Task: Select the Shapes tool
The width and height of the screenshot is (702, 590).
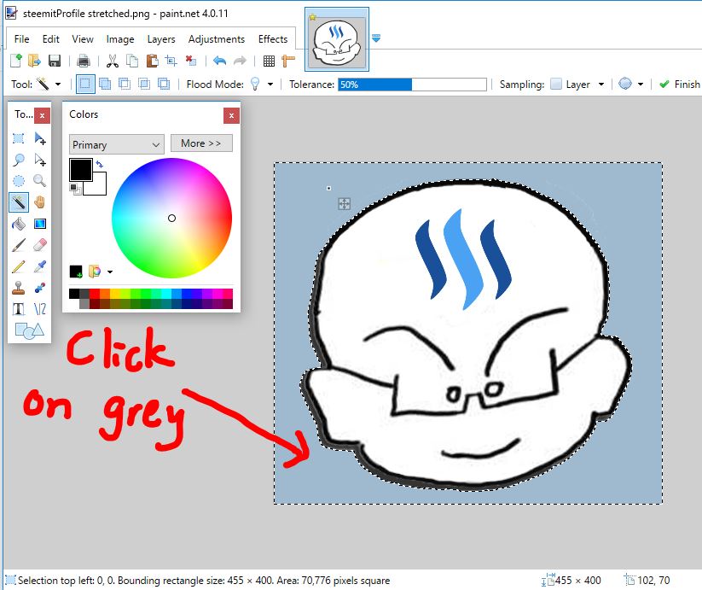Action: [29, 330]
